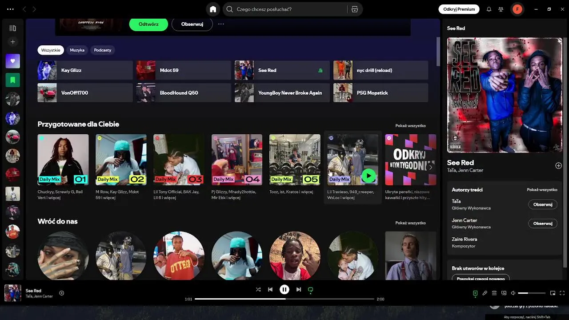Seek within the song progress bar
Screen dimensions: 569x320
click(284, 299)
